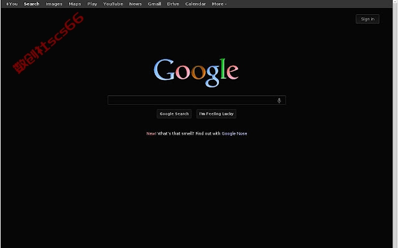Click the Sign in button

[368, 19]
